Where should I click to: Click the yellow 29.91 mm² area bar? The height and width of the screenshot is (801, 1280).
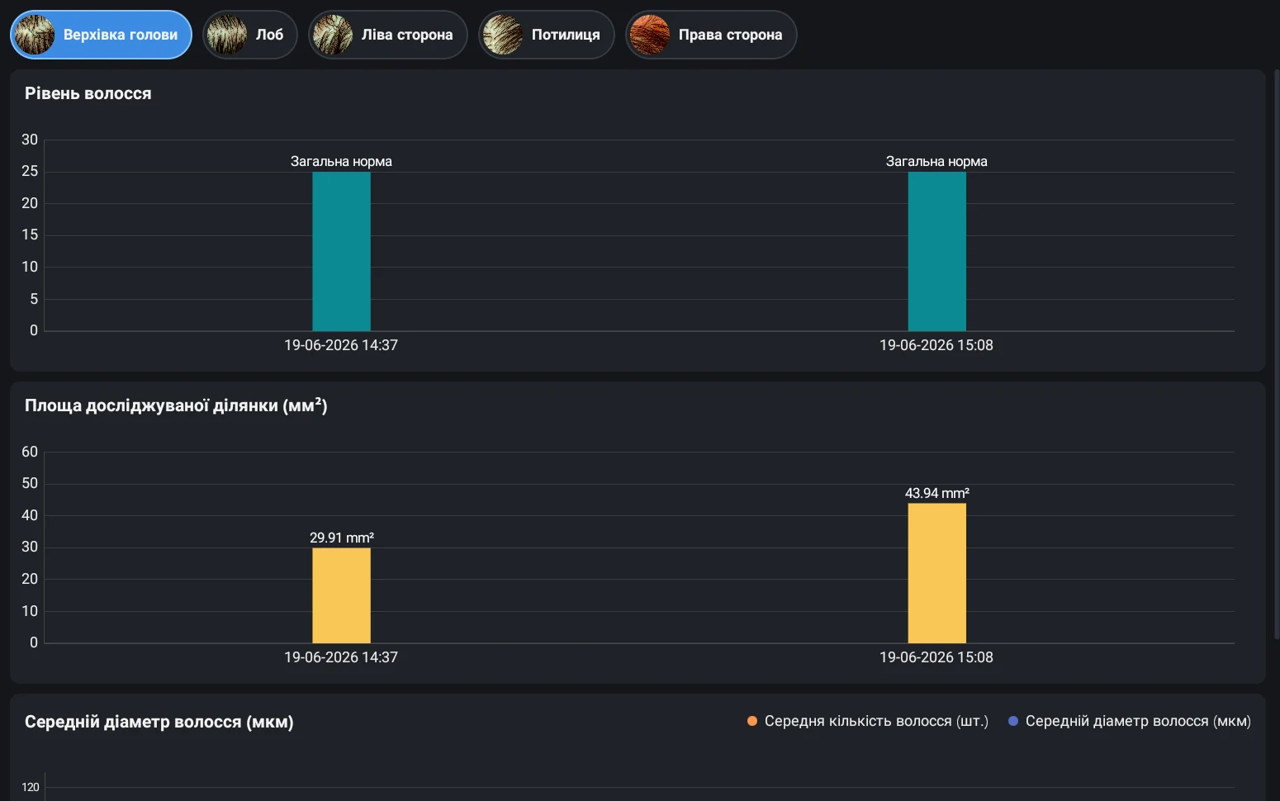pyautogui.click(x=341, y=595)
